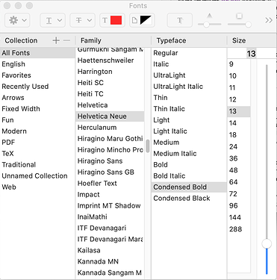This screenshot has width=277, height=280.
Task: Click the toolbar overflow chevrons
Action: coord(269,20)
